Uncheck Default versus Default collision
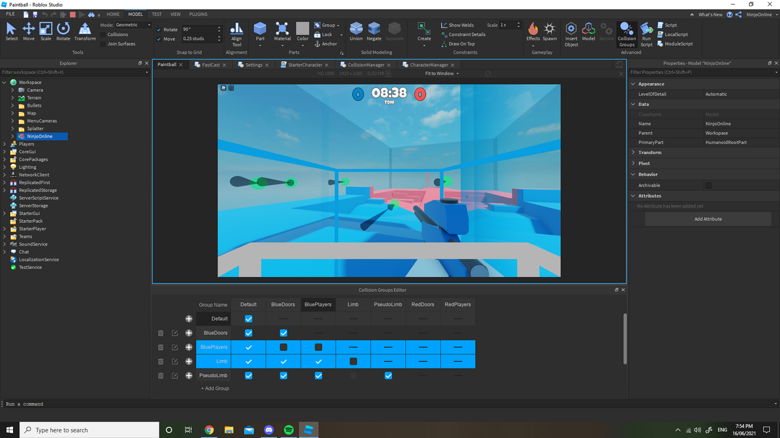The height and width of the screenshot is (438, 780). [x=249, y=319]
